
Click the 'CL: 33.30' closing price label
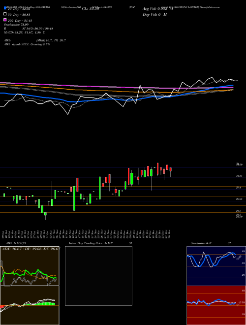point(91,9)
